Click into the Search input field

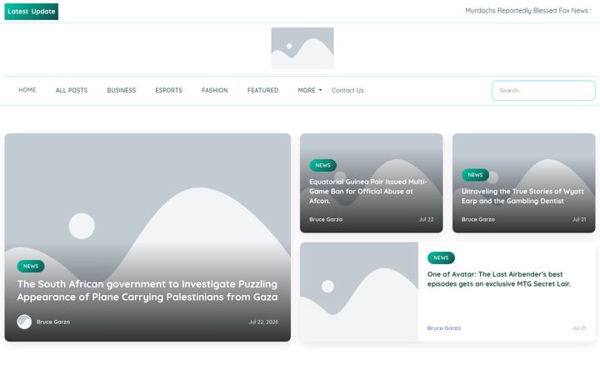[x=543, y=91]
